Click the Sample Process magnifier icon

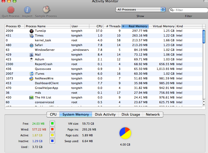46,10
